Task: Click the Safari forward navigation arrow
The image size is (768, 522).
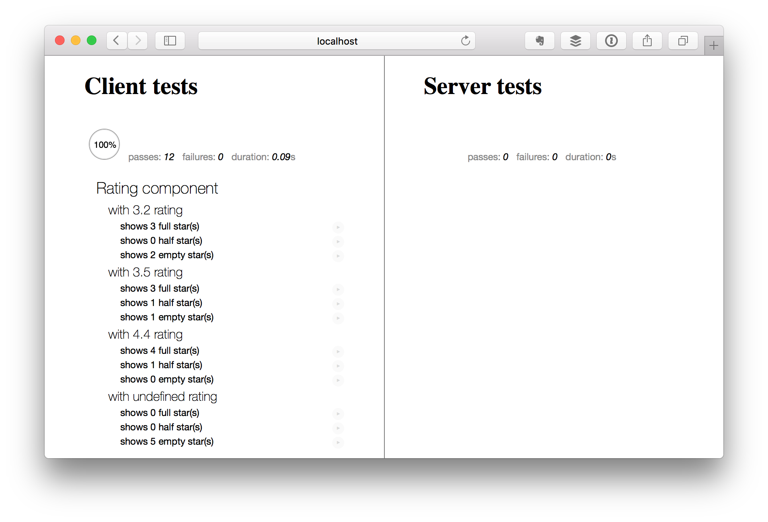Action: (138, 41)
